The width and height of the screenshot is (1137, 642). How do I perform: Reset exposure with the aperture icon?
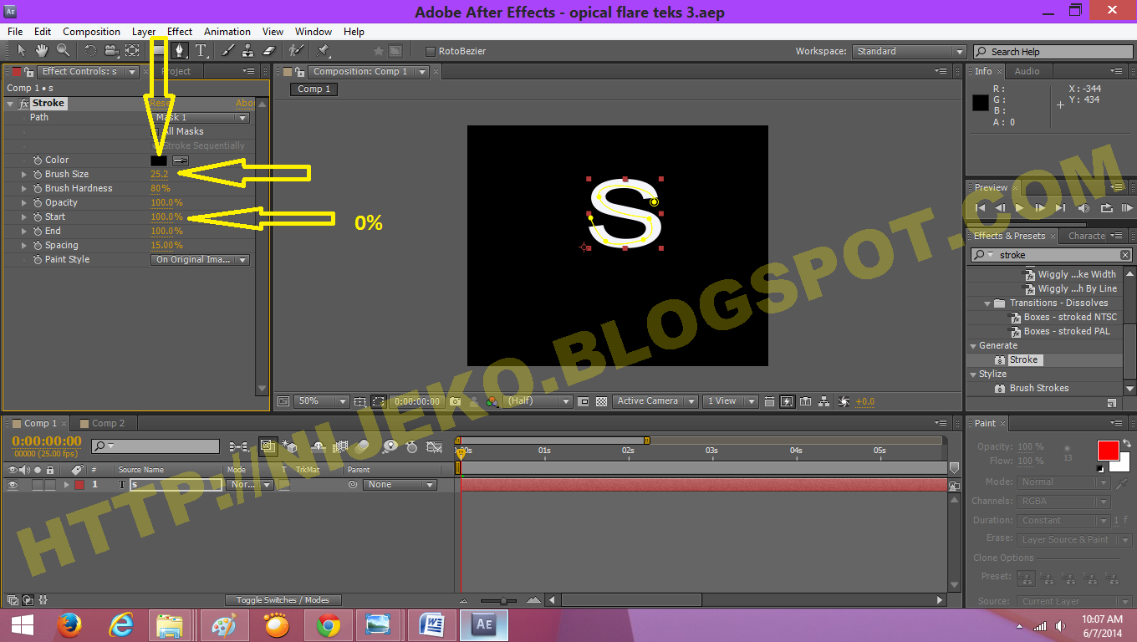844,401
